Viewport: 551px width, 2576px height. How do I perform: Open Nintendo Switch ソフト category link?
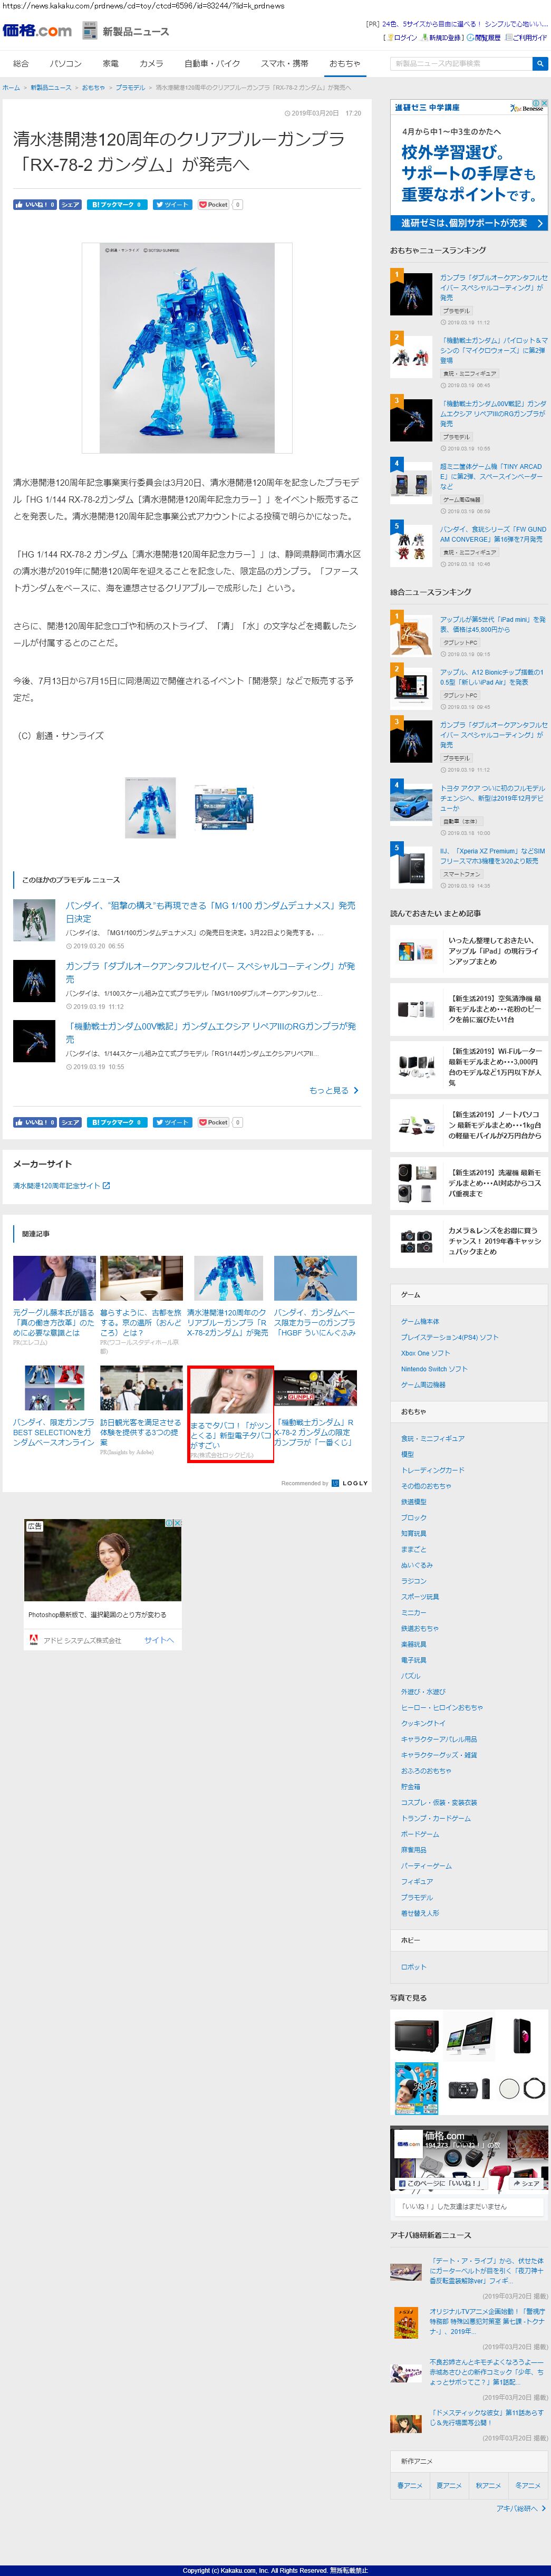(x=434, y=1369)
